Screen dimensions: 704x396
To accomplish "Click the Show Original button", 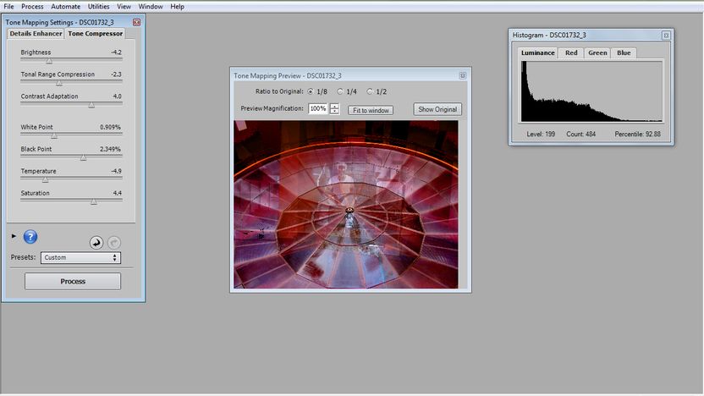I will (x=437, y=109).
